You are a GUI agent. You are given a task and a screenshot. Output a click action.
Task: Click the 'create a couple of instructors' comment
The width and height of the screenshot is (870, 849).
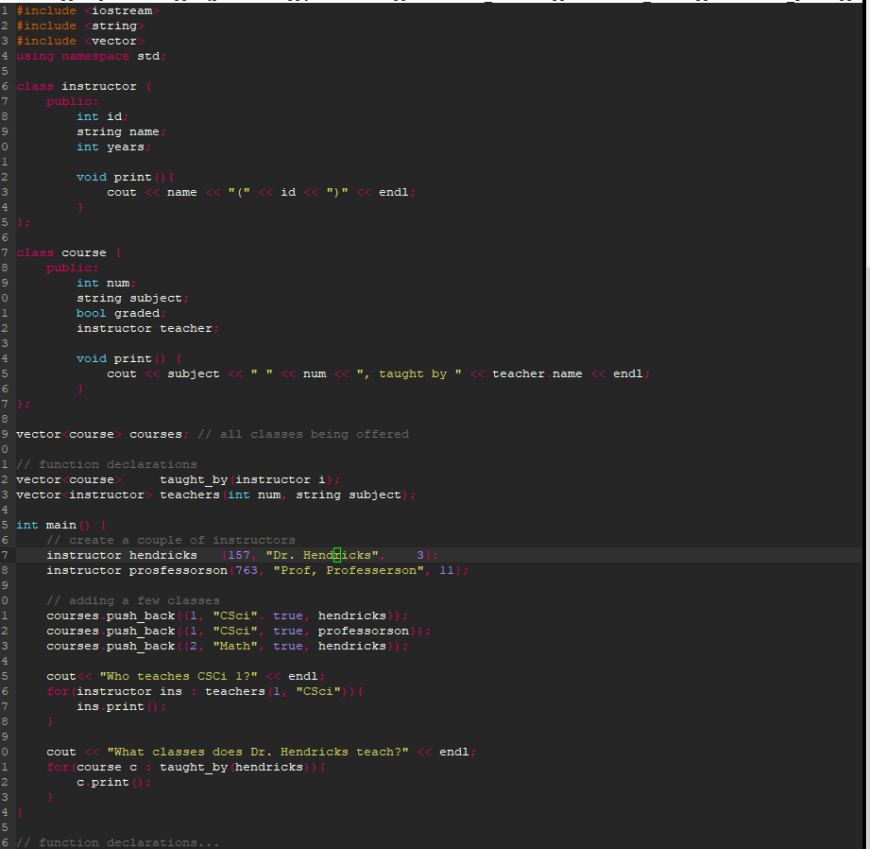tap(170, 540)
